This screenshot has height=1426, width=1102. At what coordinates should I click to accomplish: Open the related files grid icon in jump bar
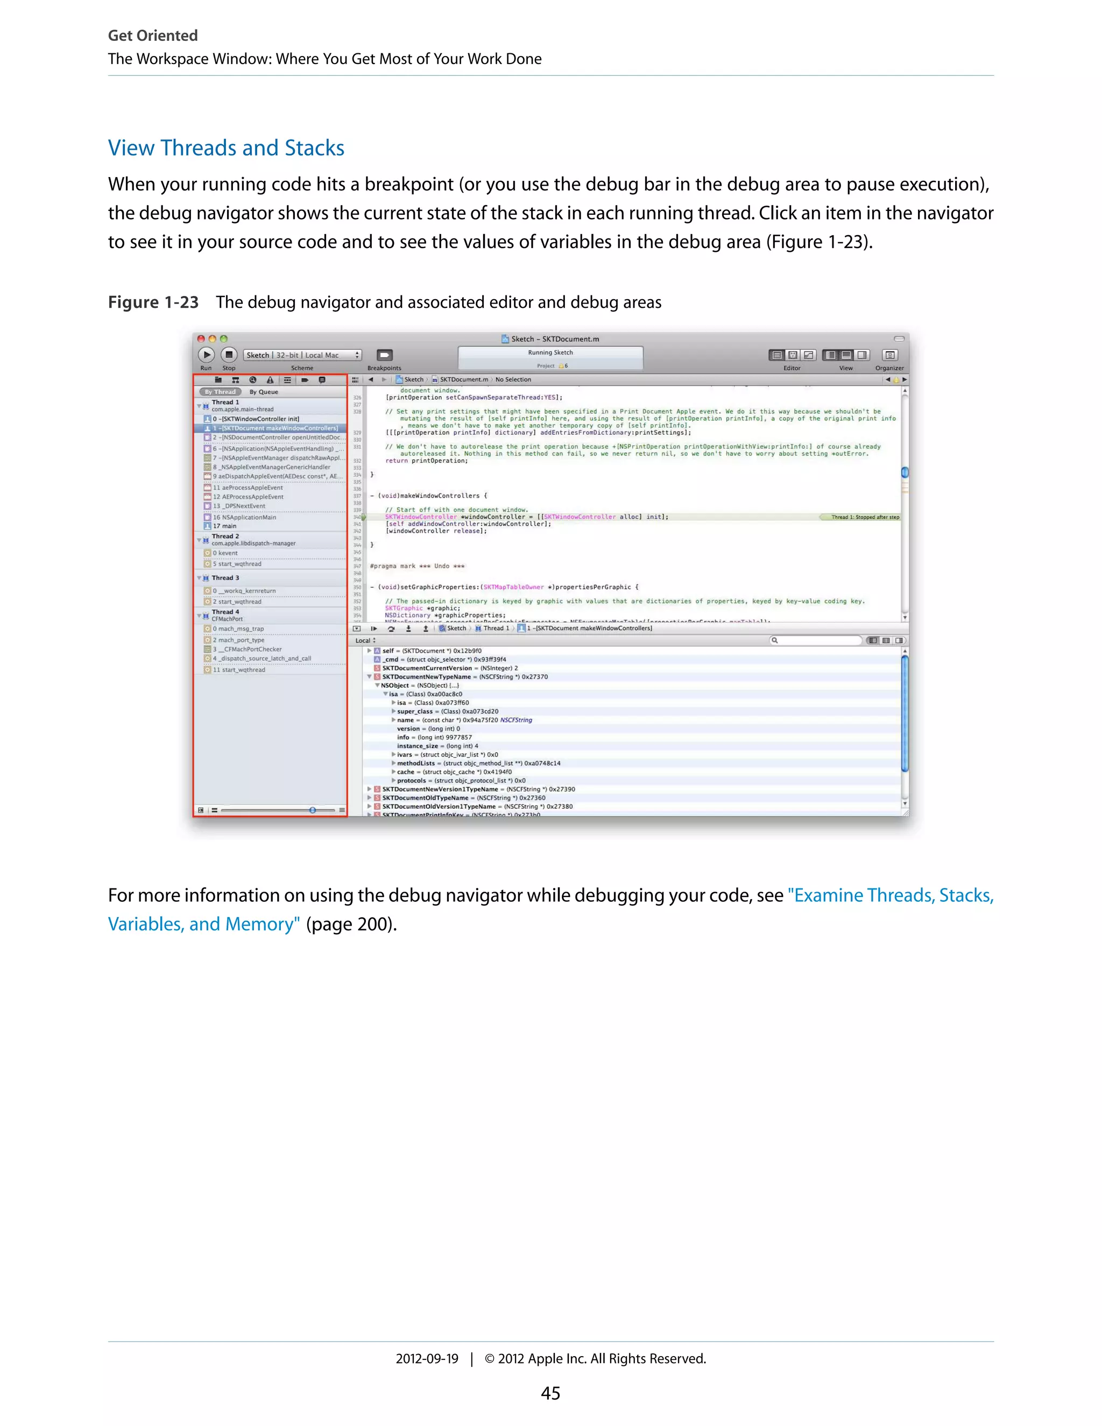tap(356, 379)
